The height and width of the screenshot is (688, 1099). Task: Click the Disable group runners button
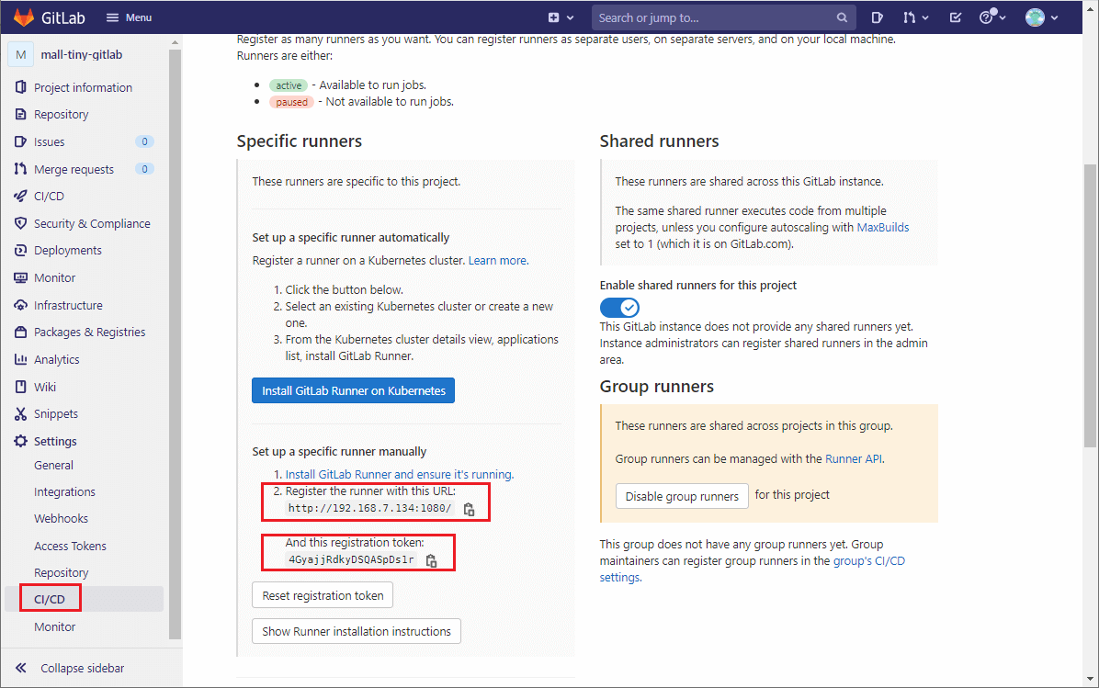(x=682, y=496)
